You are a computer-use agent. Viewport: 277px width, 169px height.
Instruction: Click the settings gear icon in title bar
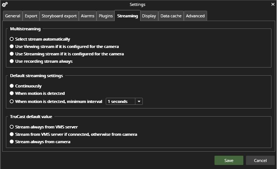[5, 4]
